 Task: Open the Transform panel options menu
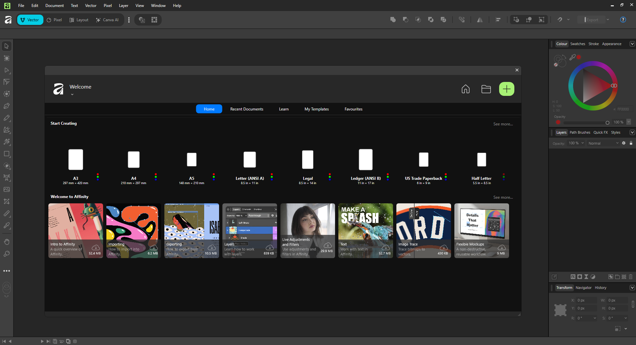(x=632, y=288)
